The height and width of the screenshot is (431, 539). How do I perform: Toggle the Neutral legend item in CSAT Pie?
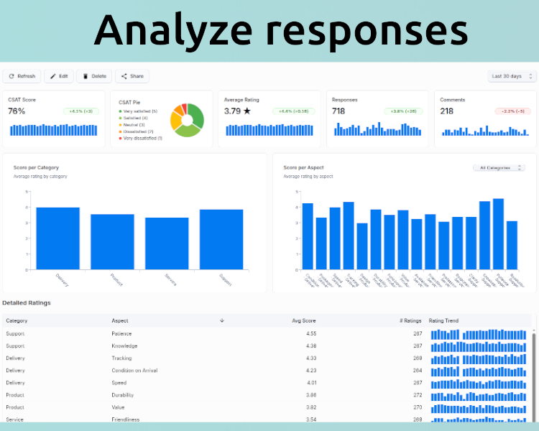[x=134, y=125]
